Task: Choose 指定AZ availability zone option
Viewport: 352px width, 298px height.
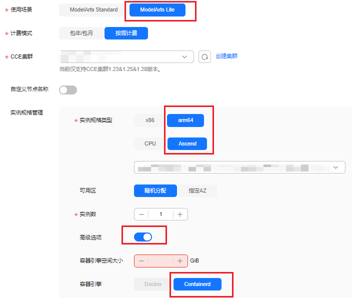Action: pyautogui.click(x=197, y=191)
